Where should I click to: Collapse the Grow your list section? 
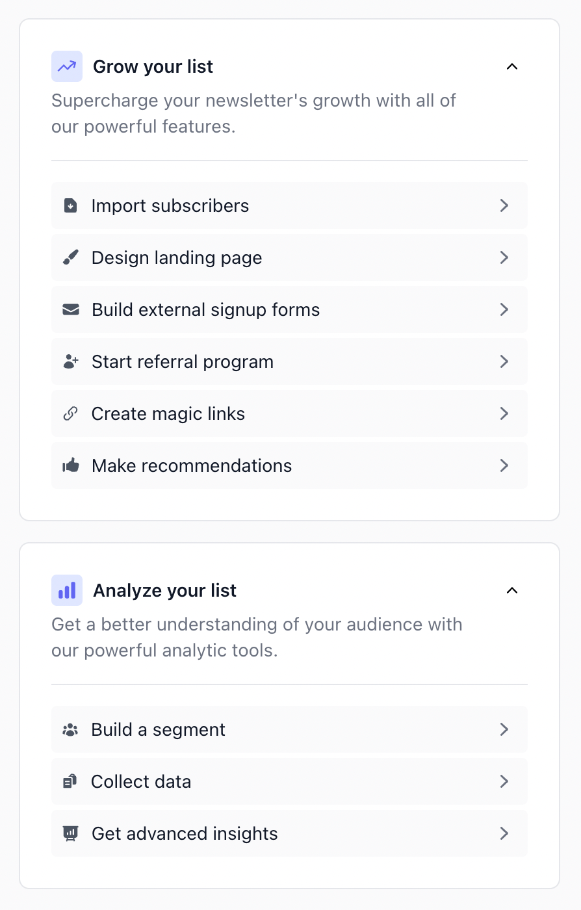point(512,66)
